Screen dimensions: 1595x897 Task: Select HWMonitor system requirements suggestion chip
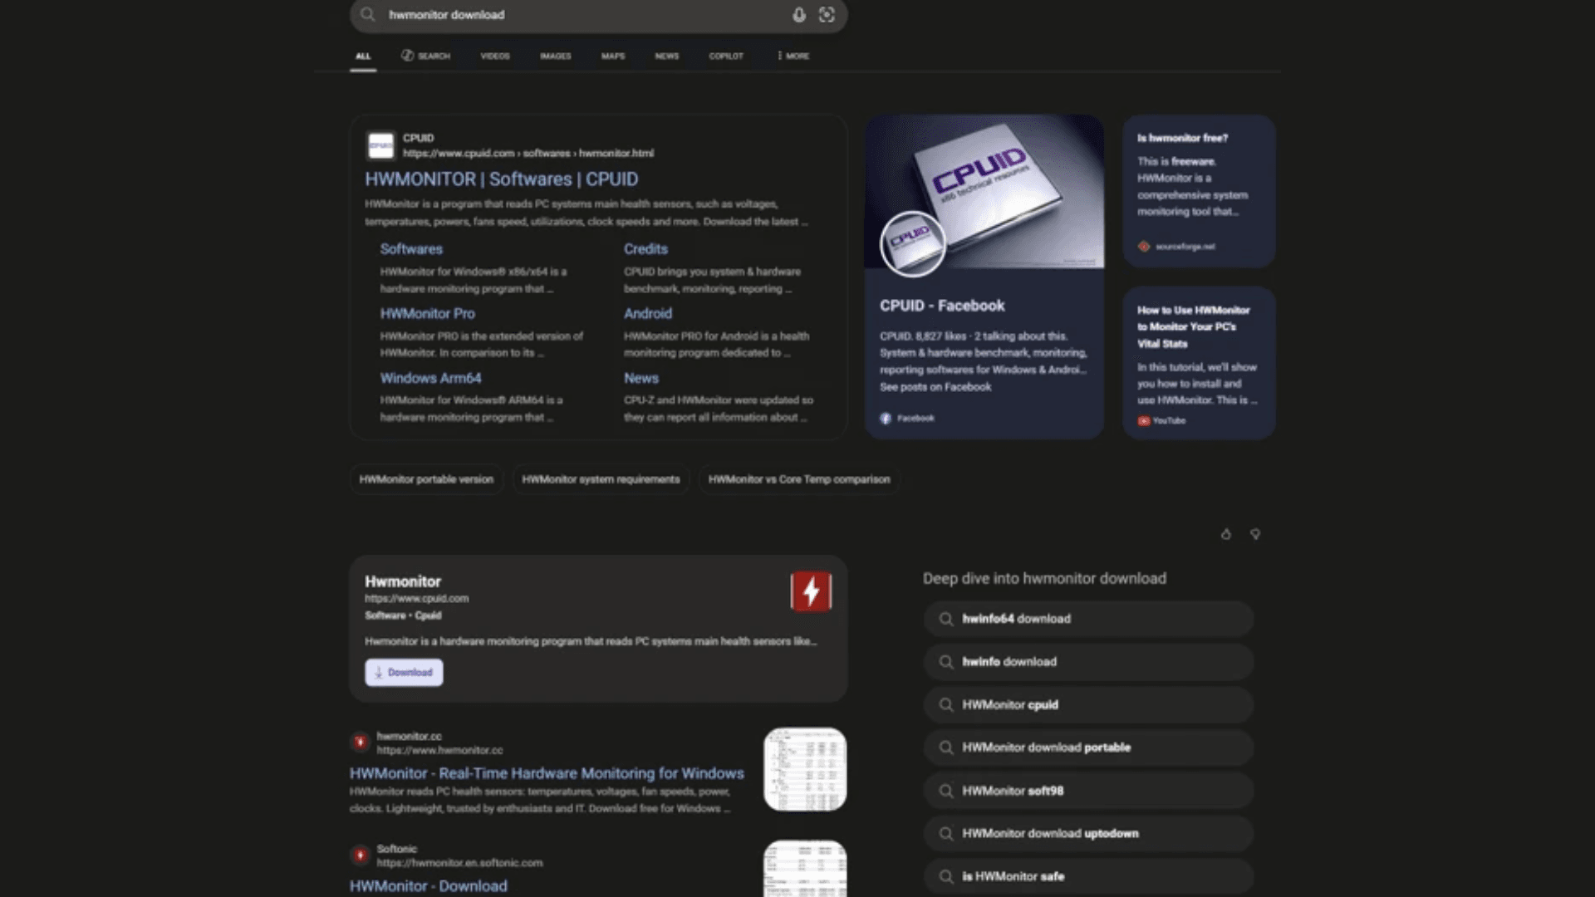point(601,479)
